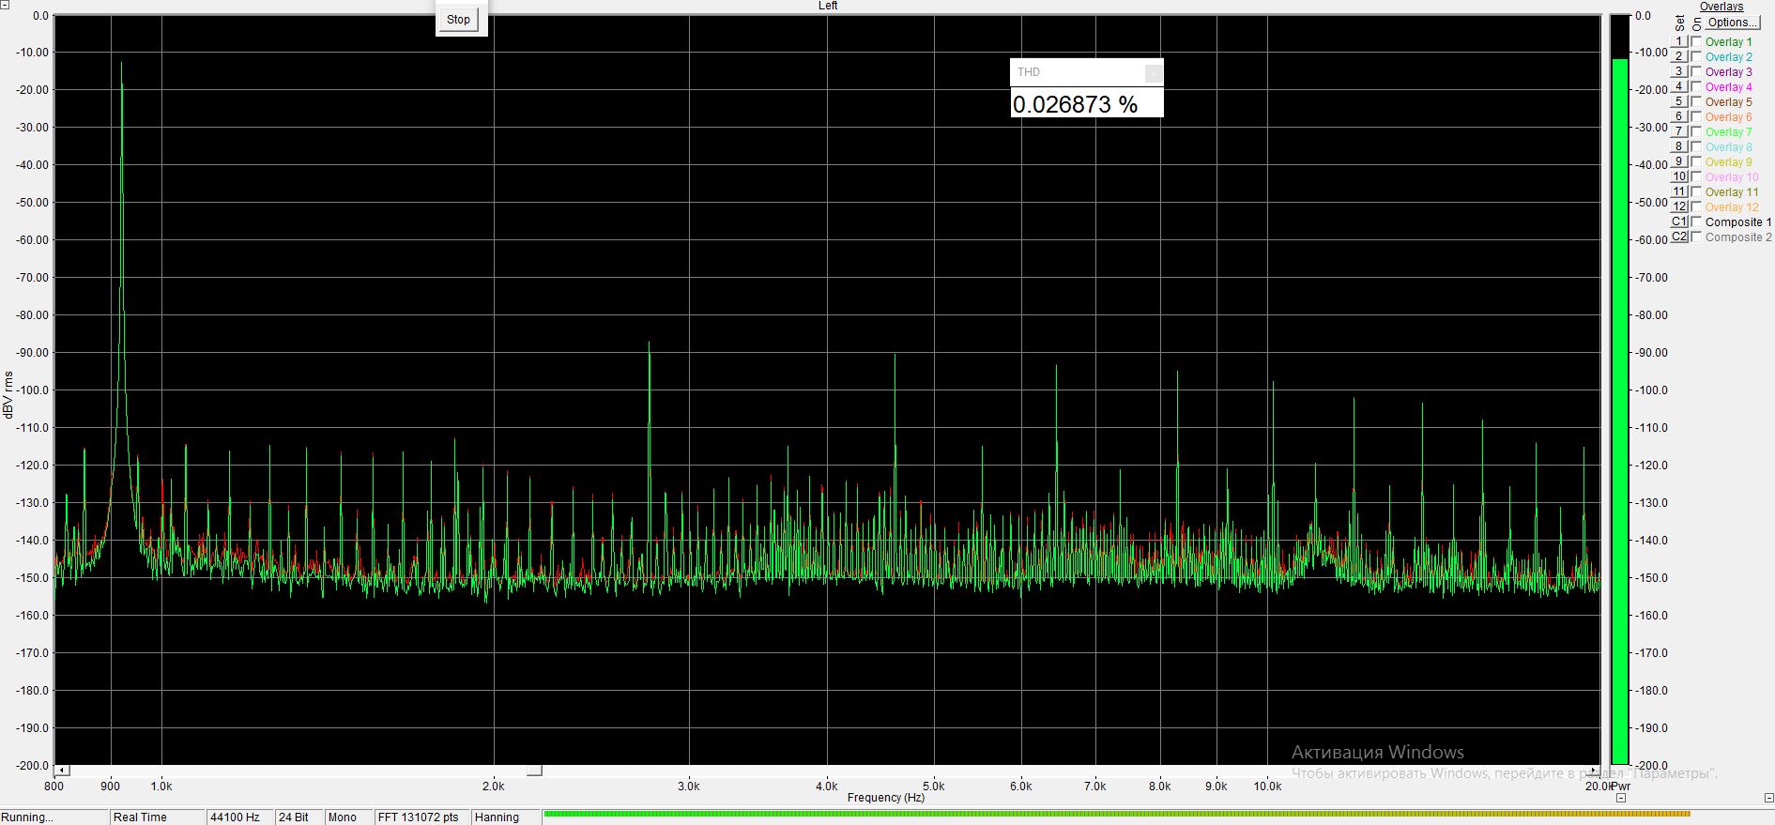Show Overlay 7 via its checkbox
The width and height of the screenshot is (1775, 825).
tap(1696, 131)
